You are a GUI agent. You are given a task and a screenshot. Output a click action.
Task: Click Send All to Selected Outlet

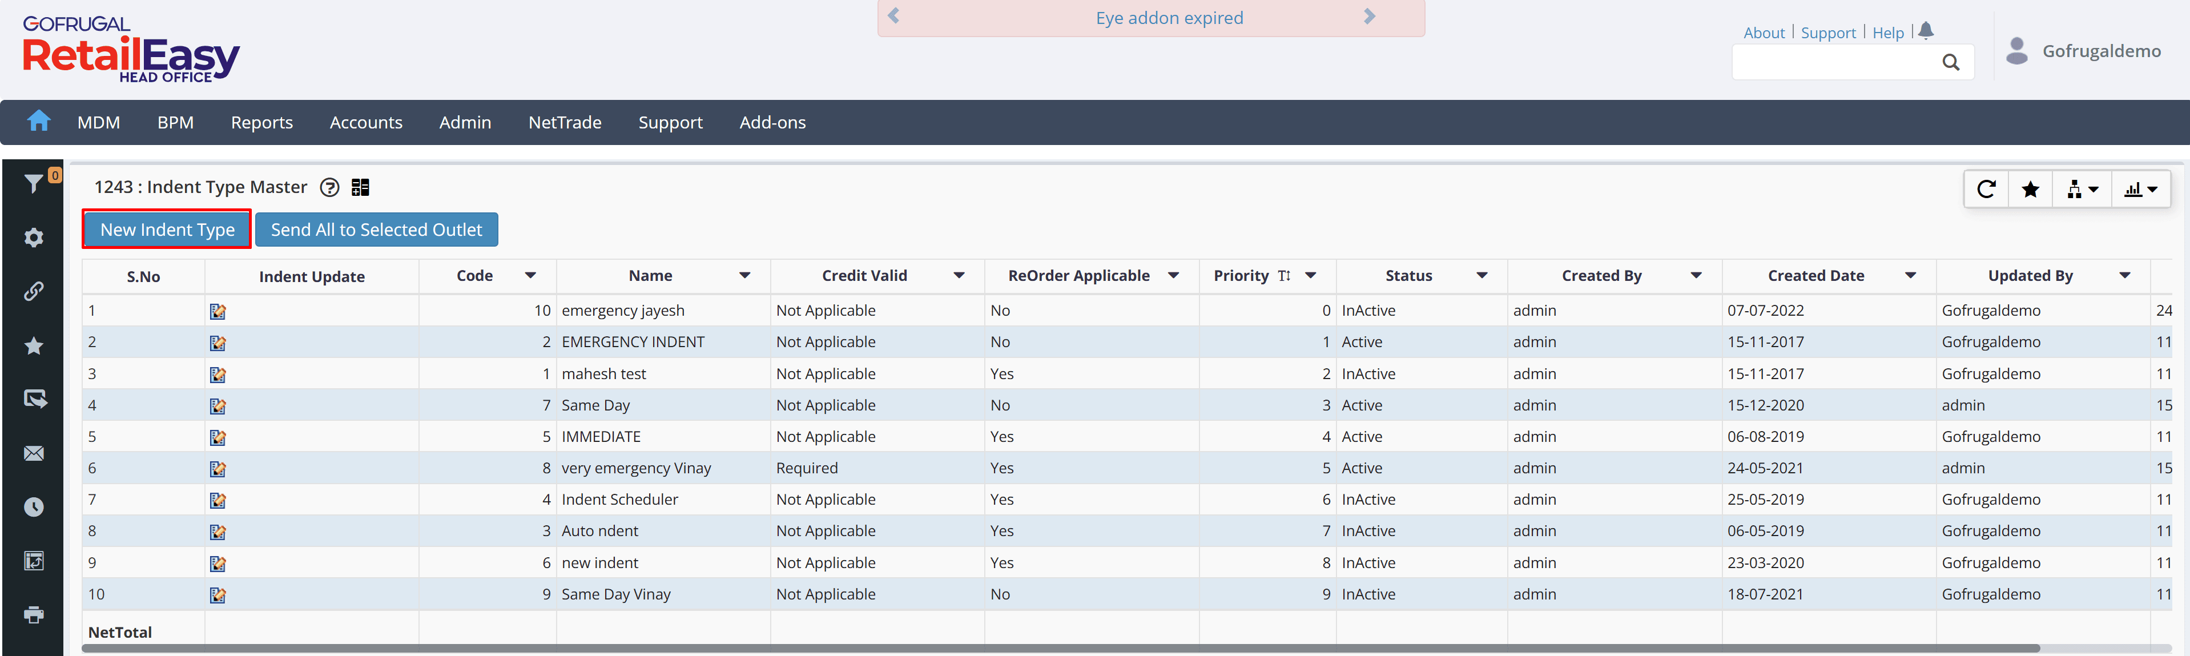point(376,230)
